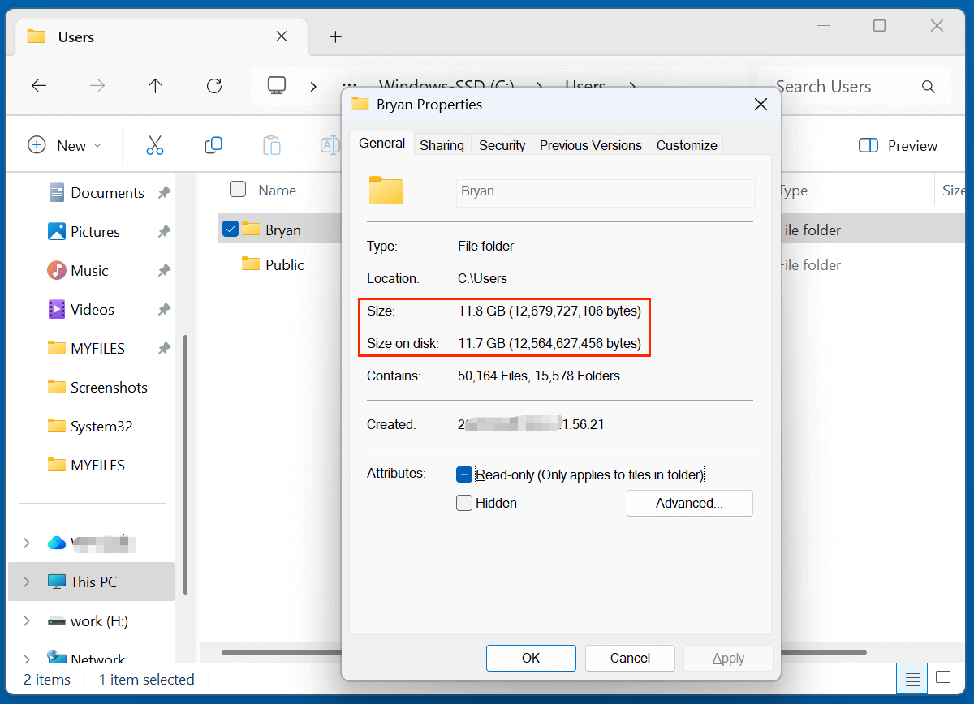Open the Pictures folder in sidebar

94,232
